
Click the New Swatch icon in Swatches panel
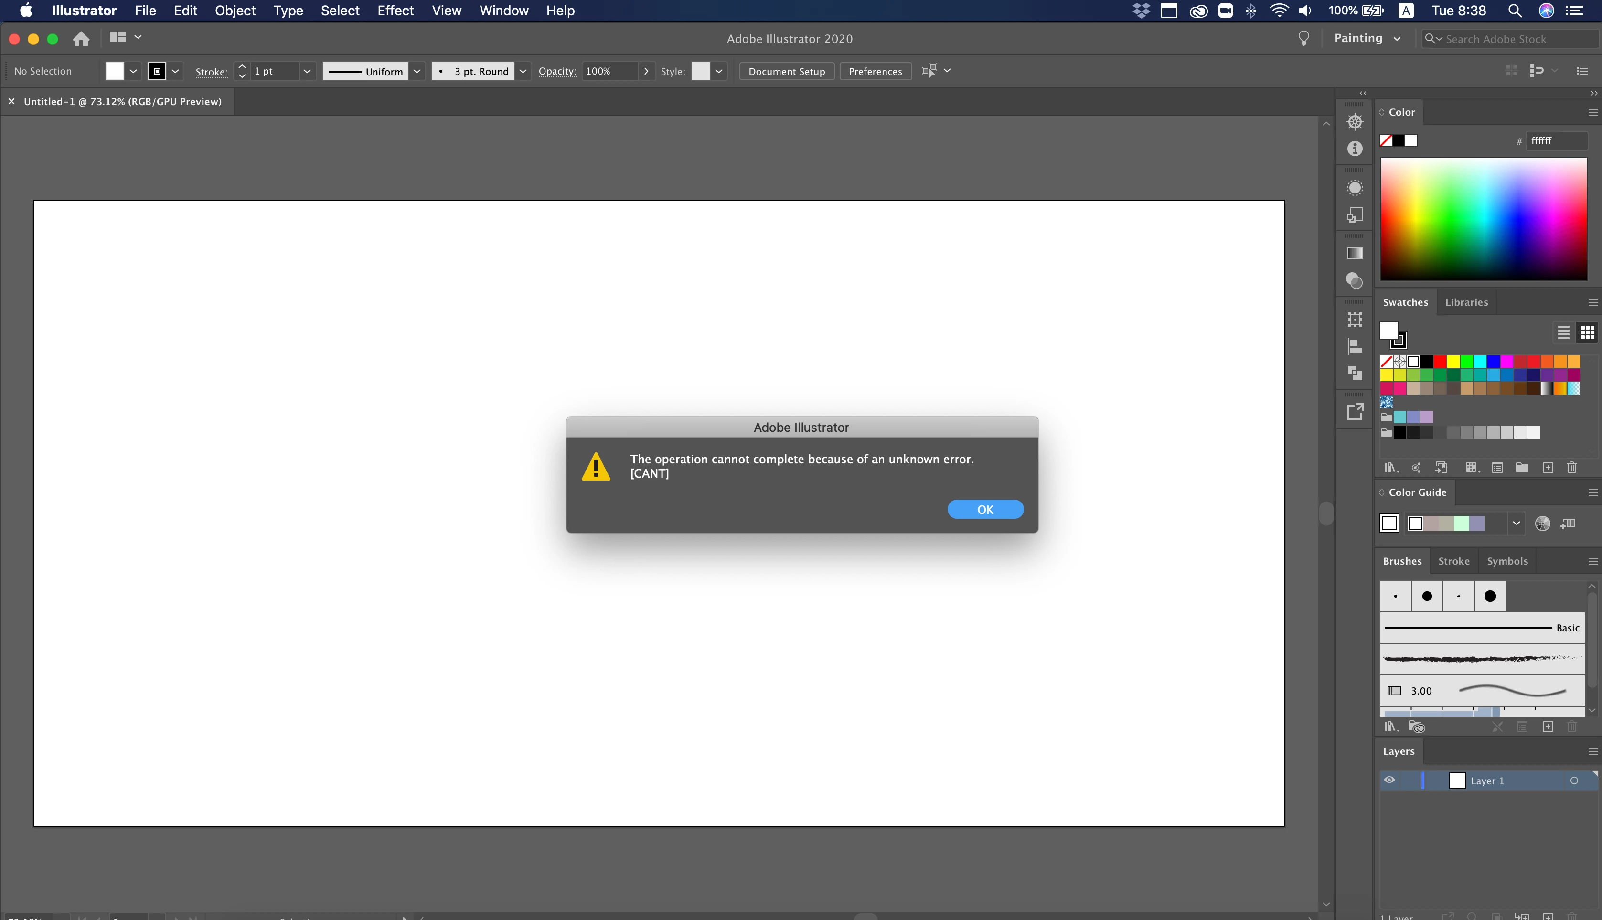pyautogui.click(x=1547, y=468)
